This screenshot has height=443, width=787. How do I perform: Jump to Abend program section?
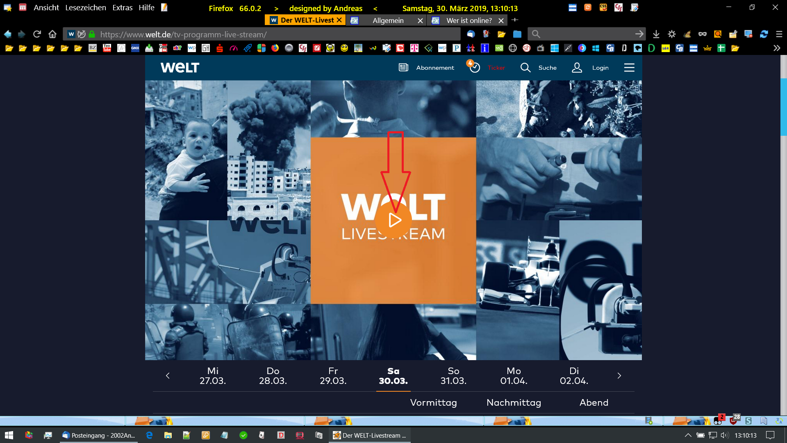pyautogui.click(x=594, y=403)
